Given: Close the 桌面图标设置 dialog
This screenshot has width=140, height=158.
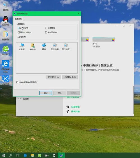Looking at the screenshot, I should (x=79, y=13).
